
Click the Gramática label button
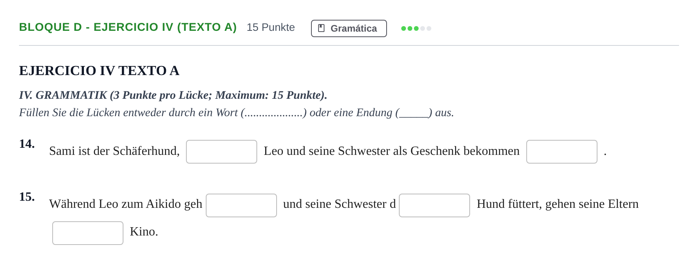point(349,28)
